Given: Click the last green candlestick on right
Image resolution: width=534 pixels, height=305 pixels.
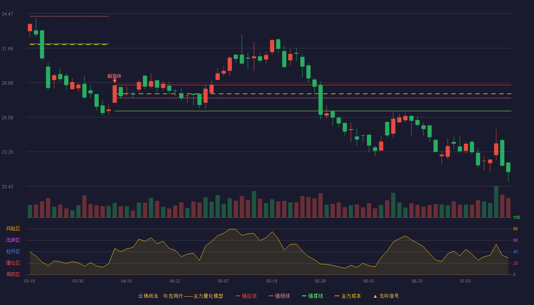Looking at the screenshot, I should pos(508,167).
